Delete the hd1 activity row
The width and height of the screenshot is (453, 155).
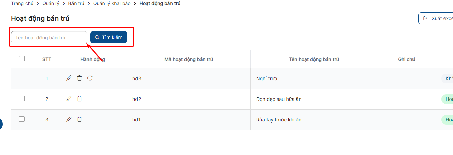pyautogui.click(x=79, y=119)
